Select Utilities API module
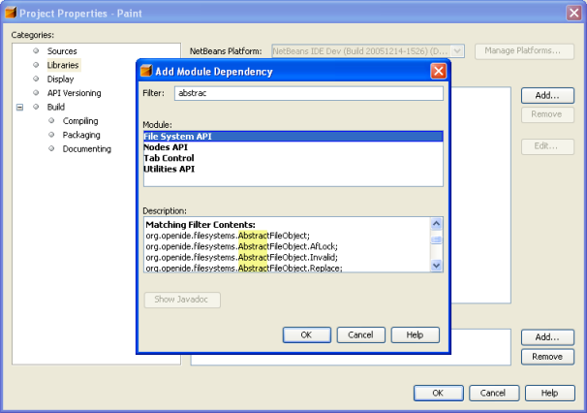This screenshot has width=587, height=413. coord(293,169)
